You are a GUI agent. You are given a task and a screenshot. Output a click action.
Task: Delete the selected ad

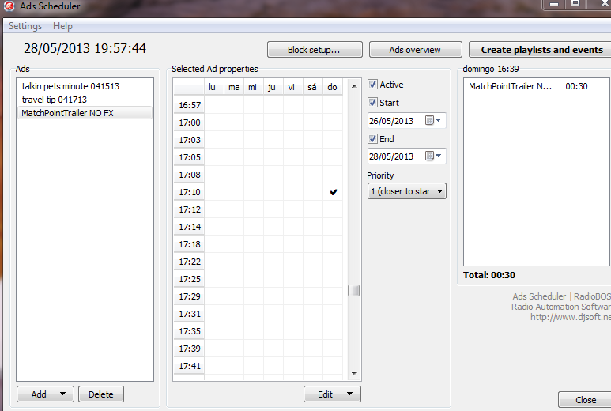101,394
